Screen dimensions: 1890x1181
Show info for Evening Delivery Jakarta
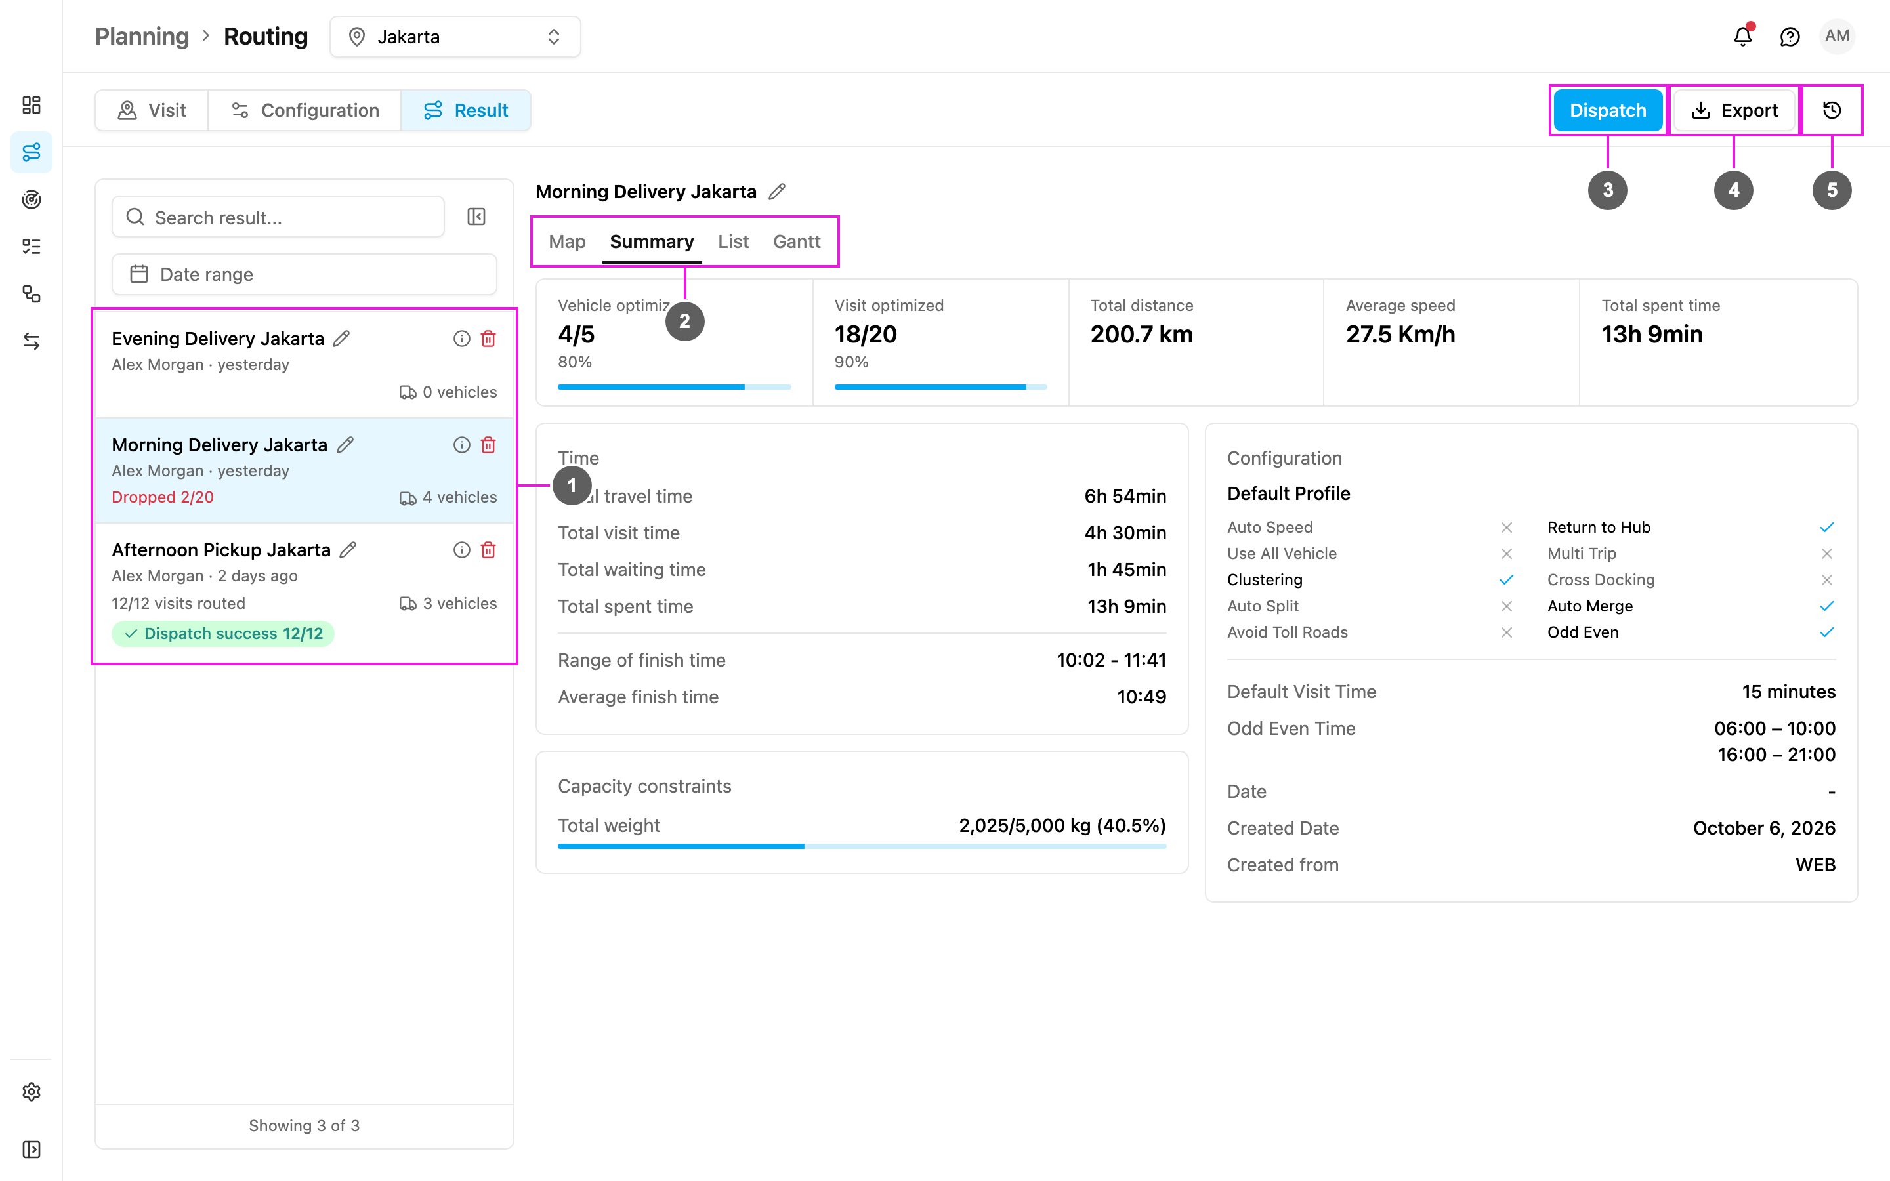[461, 338]
